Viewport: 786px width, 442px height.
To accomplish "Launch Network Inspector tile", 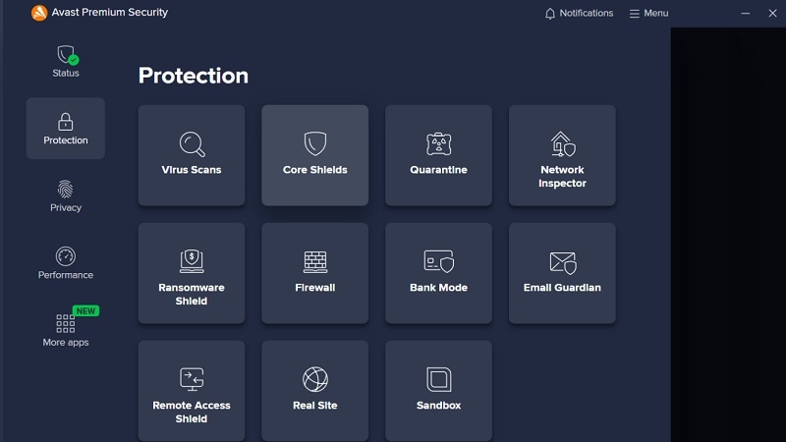I will [562, 155].
